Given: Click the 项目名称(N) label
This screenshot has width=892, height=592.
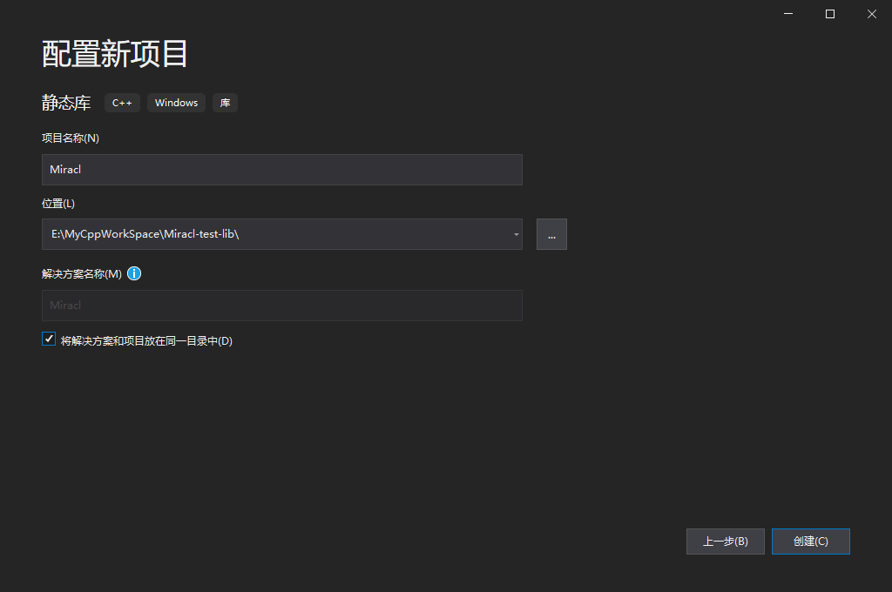Looking at the screenshot, I should coord(69,138).
